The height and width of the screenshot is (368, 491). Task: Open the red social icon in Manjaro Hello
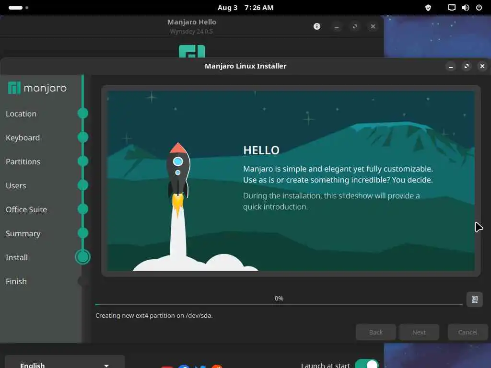coord(167,367)
